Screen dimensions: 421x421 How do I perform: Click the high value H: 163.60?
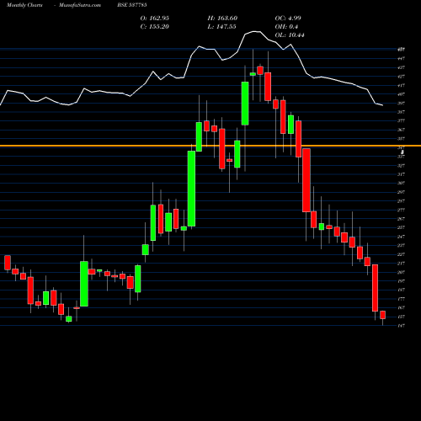pyautogui.click(x=222, y=19)
